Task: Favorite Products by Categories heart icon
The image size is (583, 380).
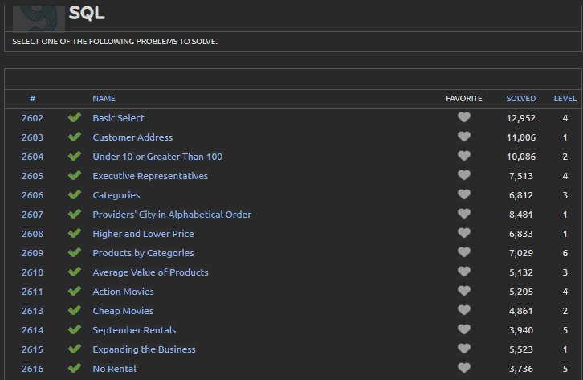Action: [463, 253]
